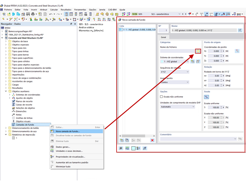Expand the Sistemas de coordenadas tree node
This screenshot has width=246, height=184.
point(10,95)
